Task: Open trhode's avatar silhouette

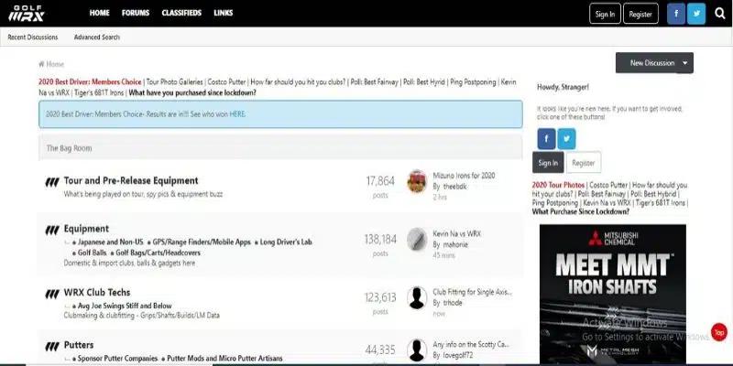Action: 417,297
